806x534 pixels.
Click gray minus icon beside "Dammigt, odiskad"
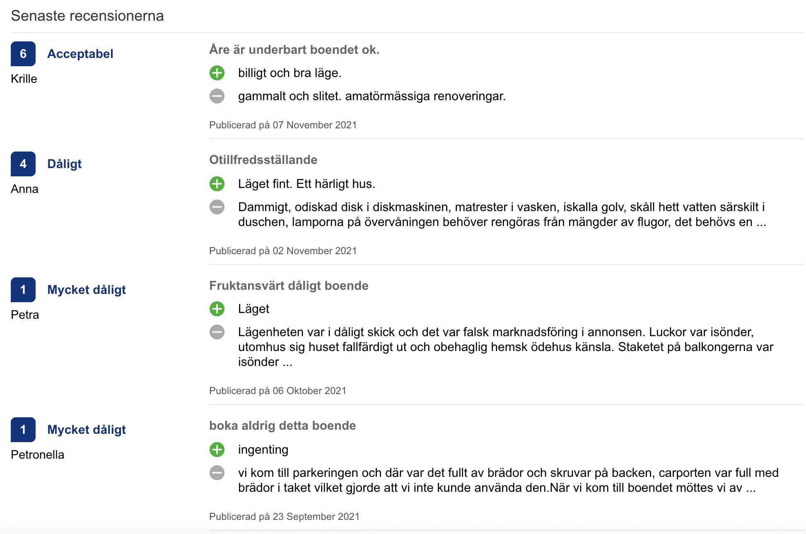pos(217,207)
